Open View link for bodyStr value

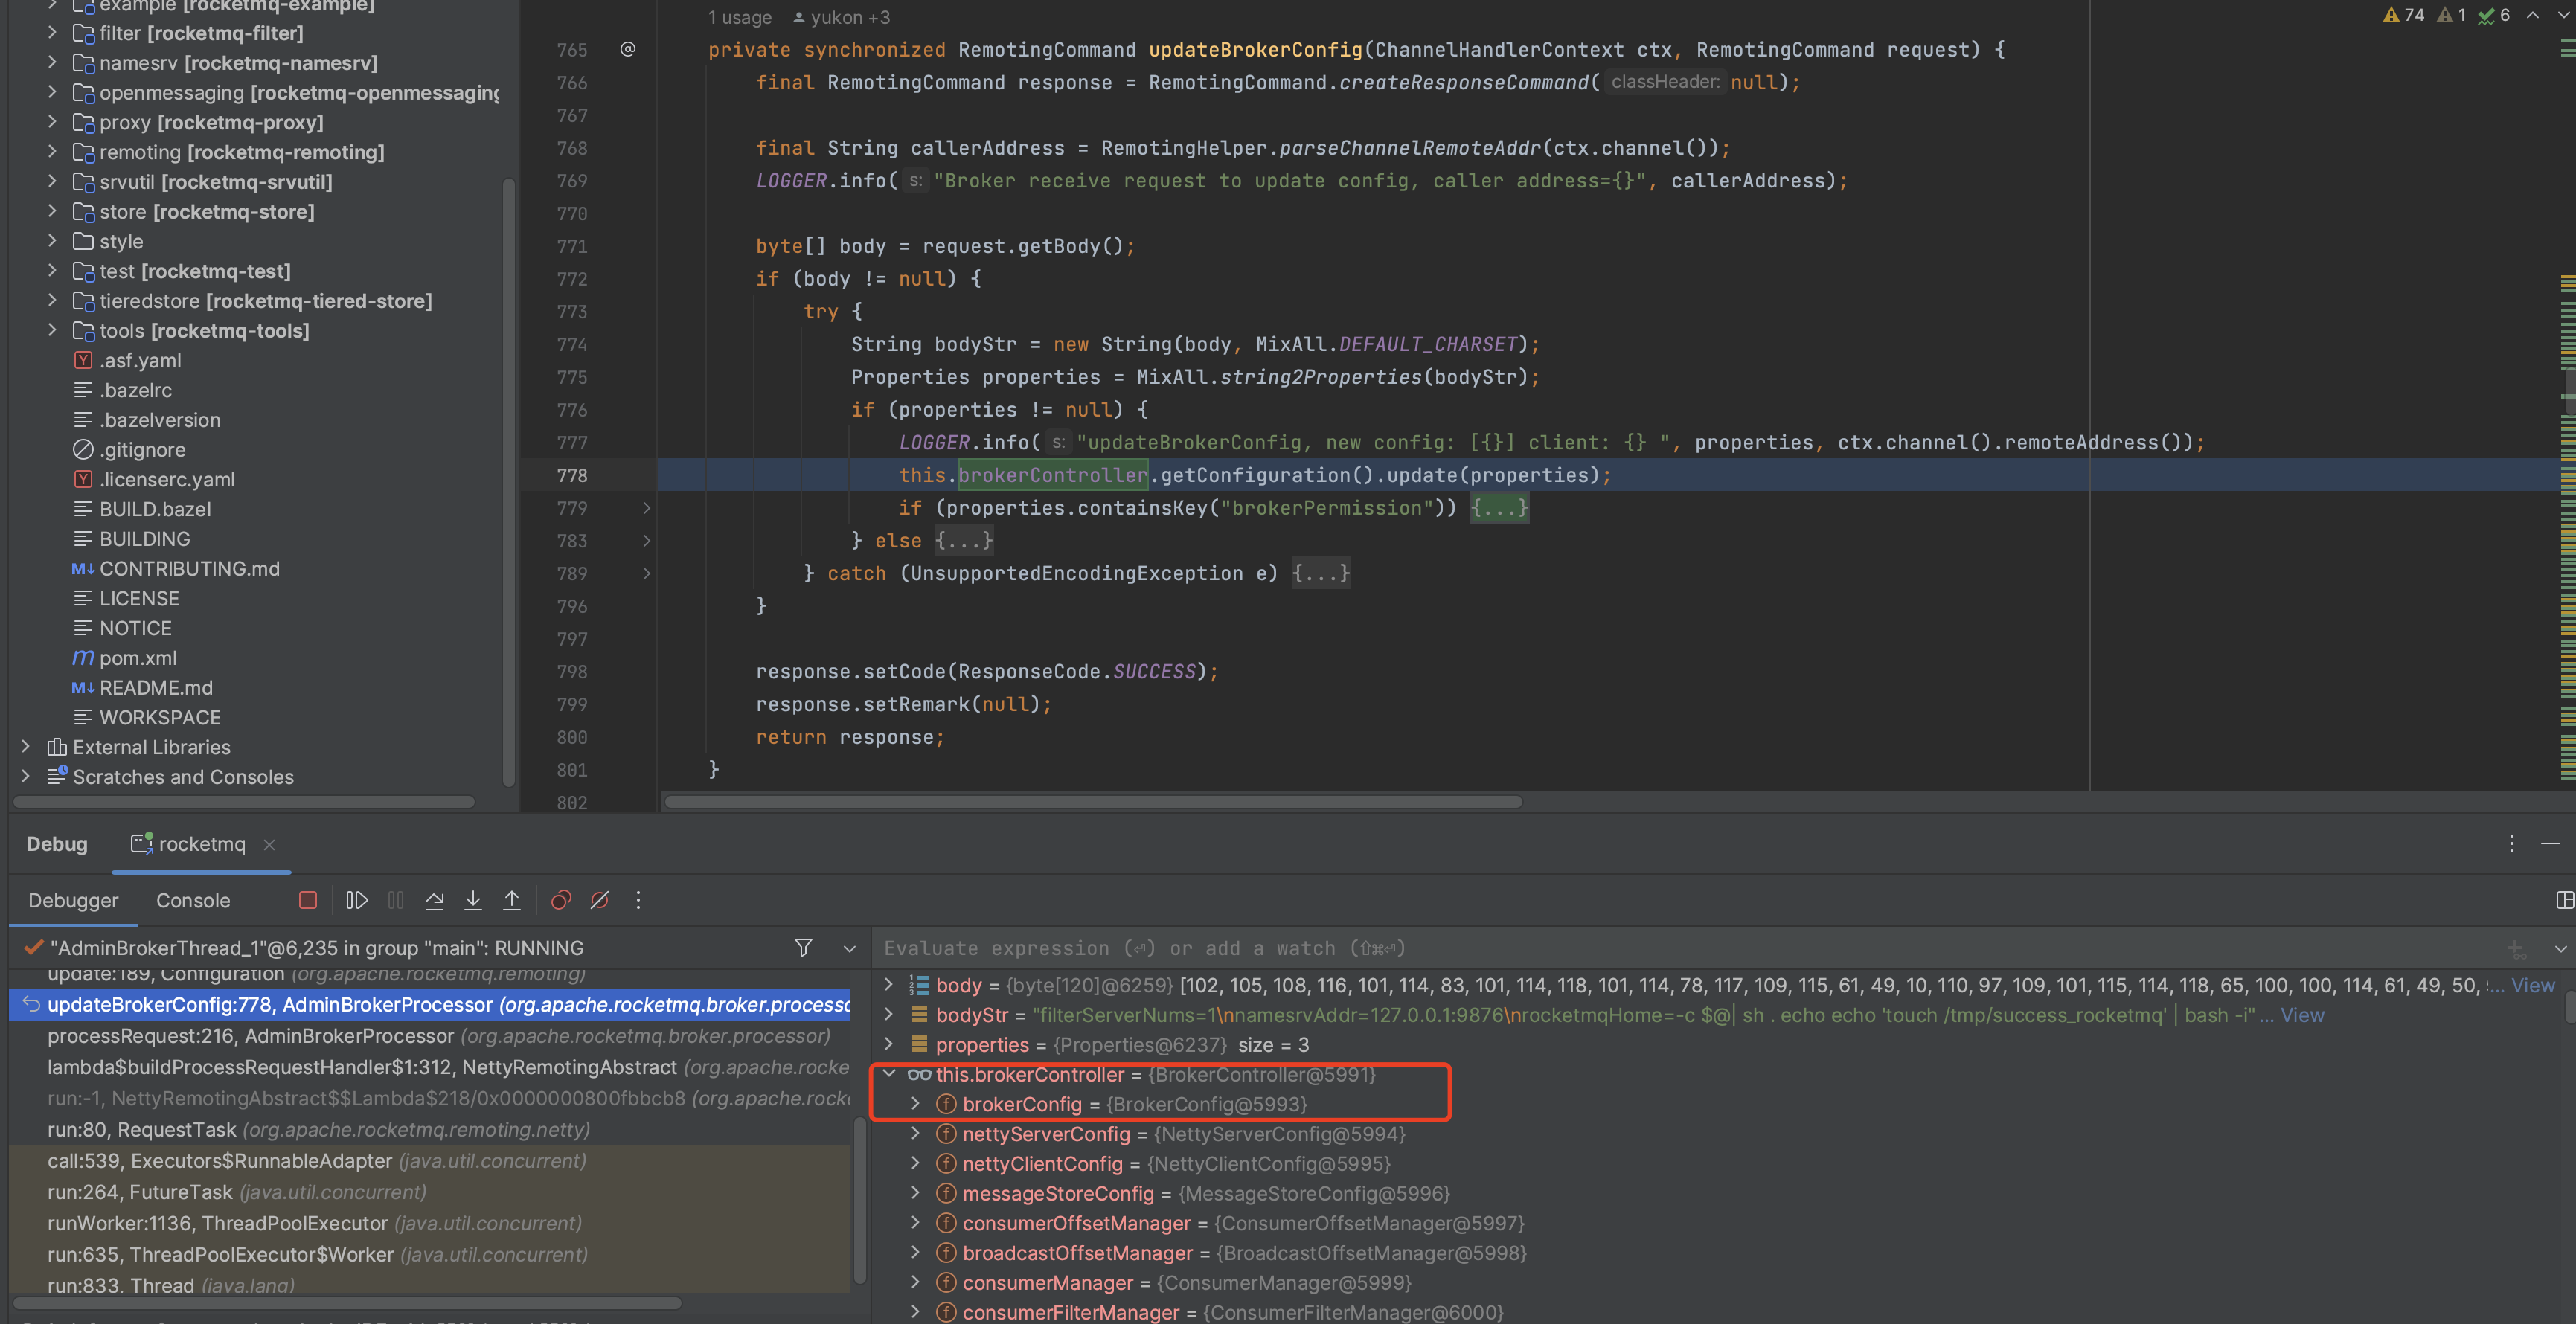coord(2301,1015)
